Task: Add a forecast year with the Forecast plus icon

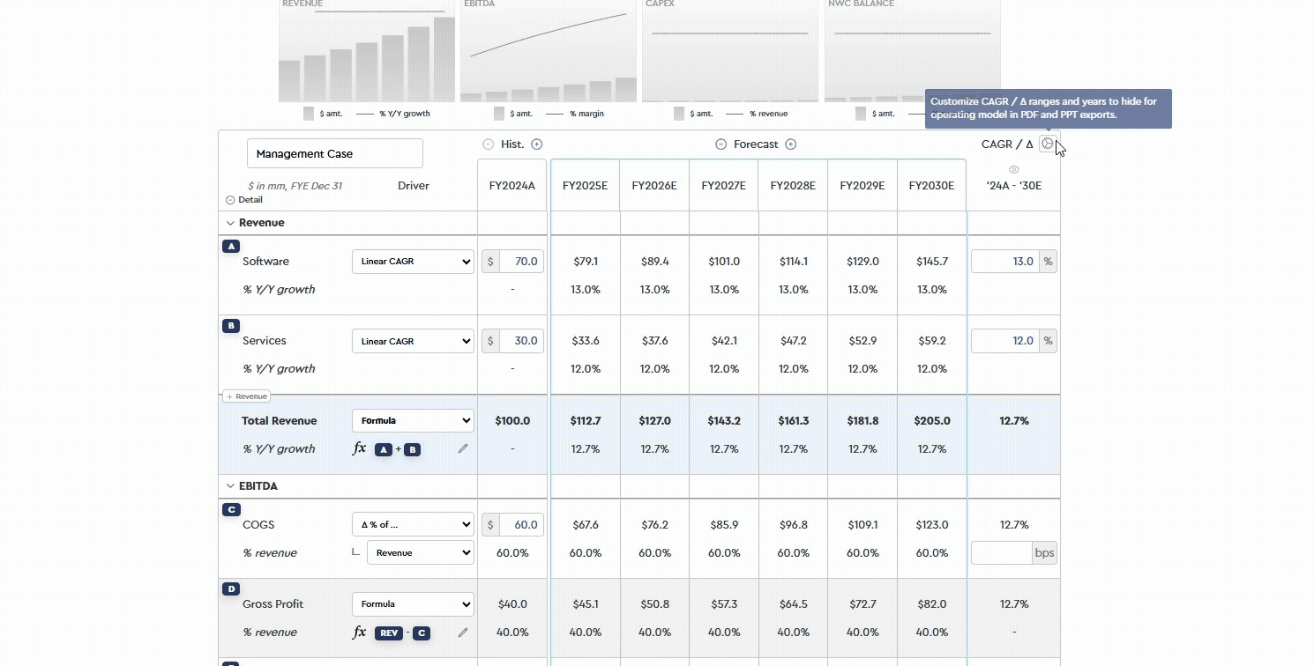Action: pyautogui.click(x=791, y=144)
